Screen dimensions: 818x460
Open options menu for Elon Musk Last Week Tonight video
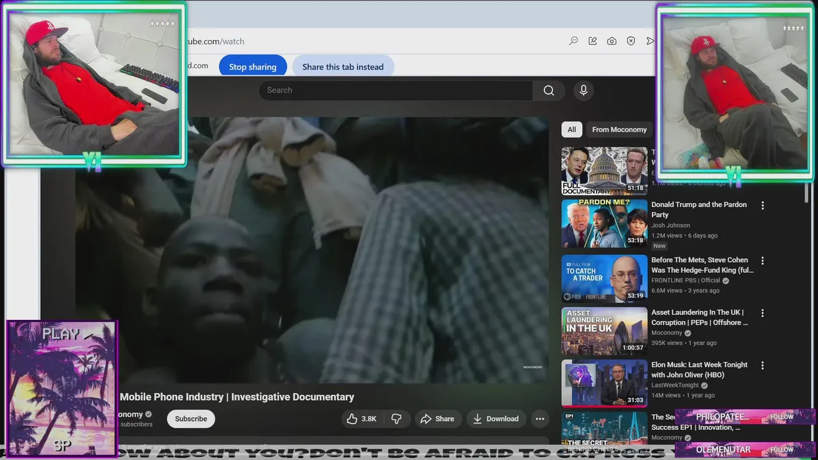tap(762, 365)
